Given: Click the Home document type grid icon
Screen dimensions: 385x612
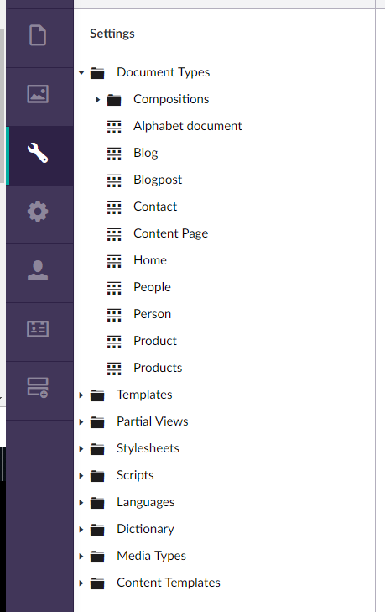Looking at the screenshot, I should click(x=114, y=261).
